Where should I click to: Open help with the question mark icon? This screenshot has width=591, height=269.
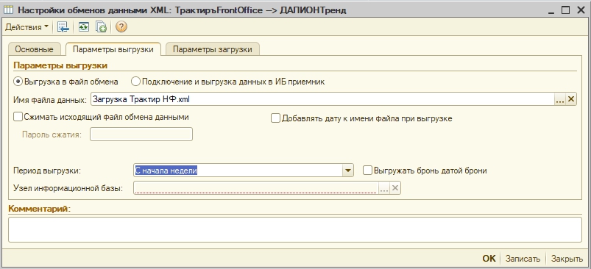click(121, 27)
